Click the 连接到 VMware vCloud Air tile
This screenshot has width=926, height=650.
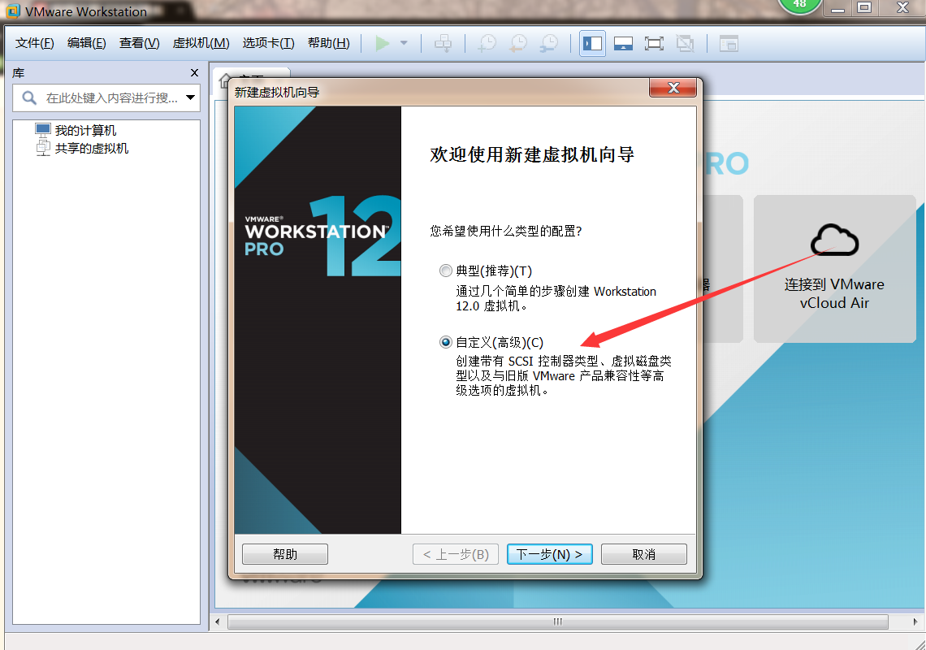coord(834,269)
